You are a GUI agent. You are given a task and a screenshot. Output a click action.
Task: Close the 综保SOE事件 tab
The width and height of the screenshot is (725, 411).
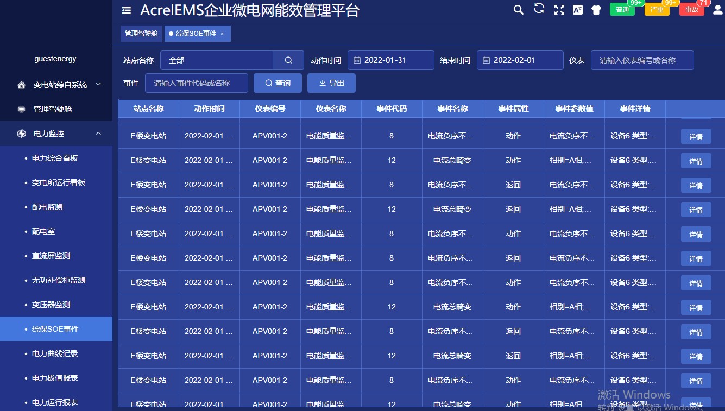[222, 34]
